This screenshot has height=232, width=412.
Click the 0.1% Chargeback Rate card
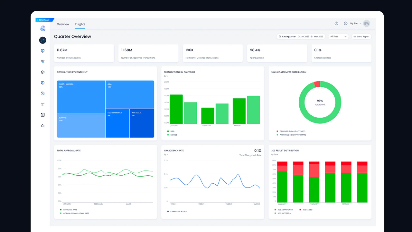[x=342, y=53]
